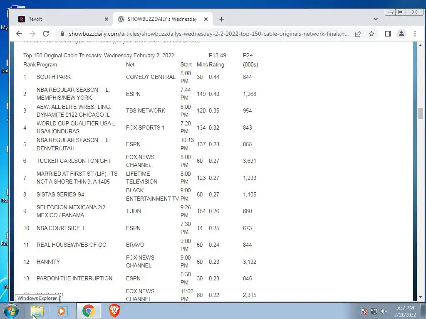Click the COMEDY CENTRAL network cell

(x=151, y=77)
